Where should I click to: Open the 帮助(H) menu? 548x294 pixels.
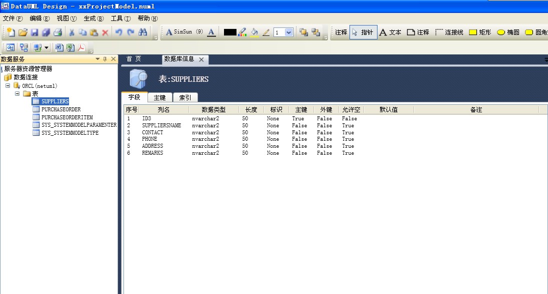[x=147, y=18]
